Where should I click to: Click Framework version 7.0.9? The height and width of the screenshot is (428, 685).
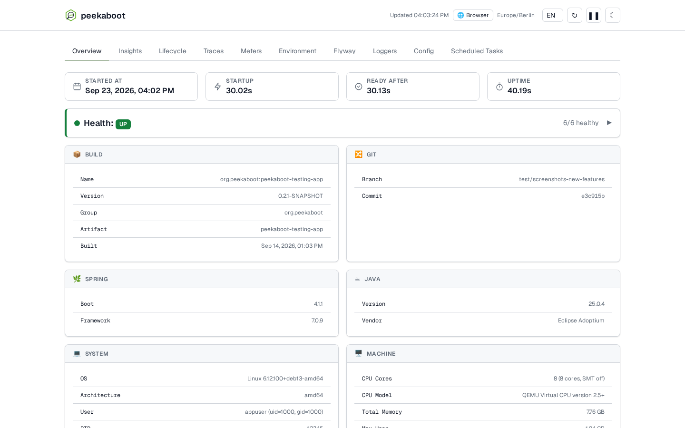(317, 321)
